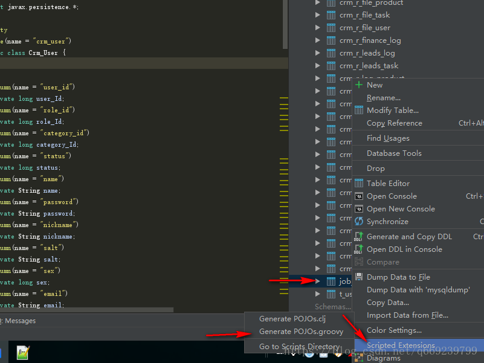484x363 pixels.
Task: Select Generate POJOs.clj script
Action: point(299,318)
